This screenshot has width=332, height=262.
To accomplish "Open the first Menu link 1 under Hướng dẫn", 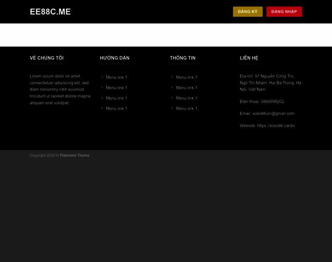I will tap(117, 77).
